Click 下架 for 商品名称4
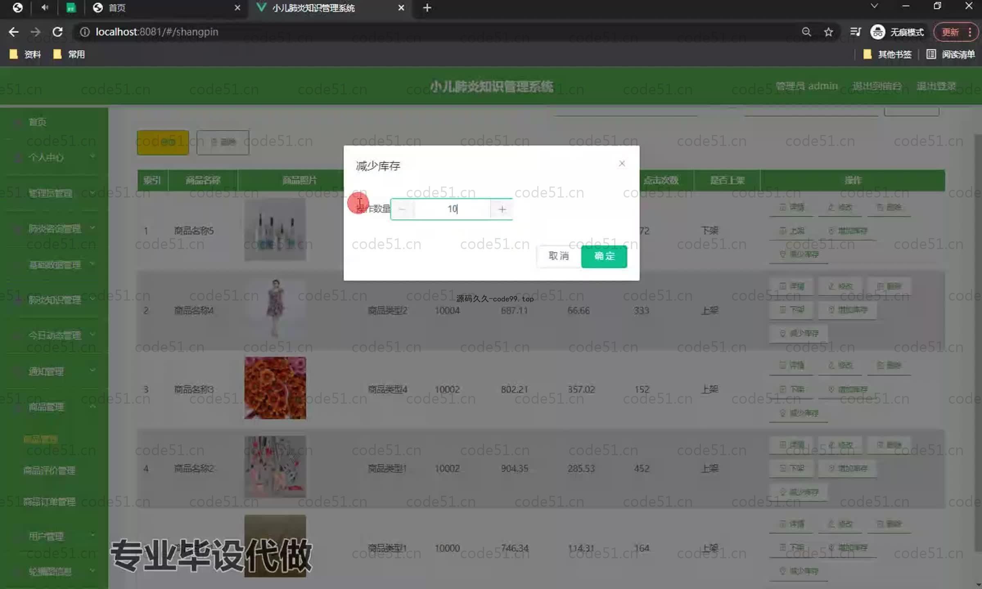The height and width of the screenshot is (589, 982). click(791, 310)
